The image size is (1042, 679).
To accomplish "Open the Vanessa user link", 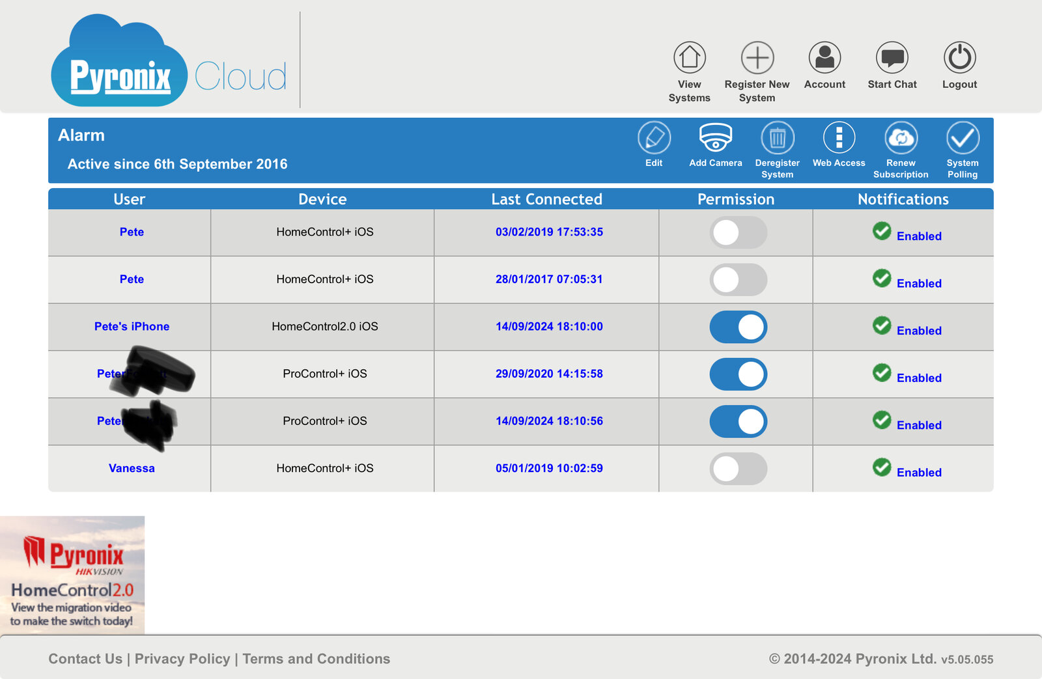I will 132,468.
